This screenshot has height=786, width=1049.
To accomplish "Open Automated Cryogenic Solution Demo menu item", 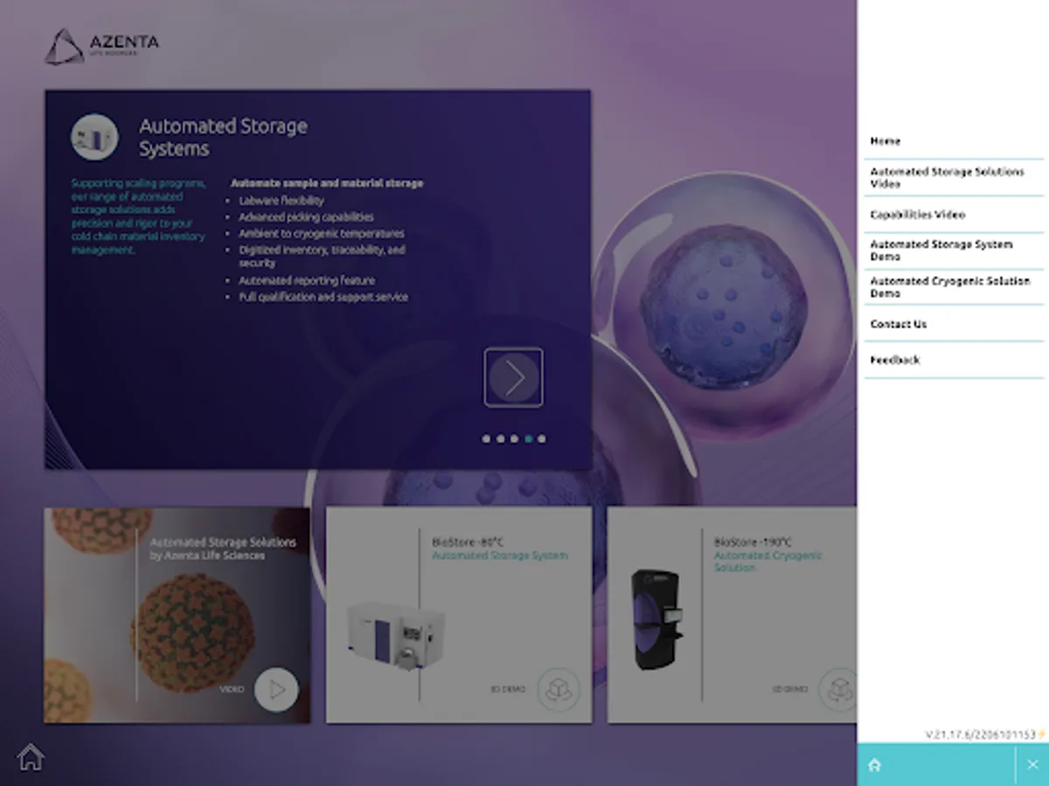I will (954, 287).
